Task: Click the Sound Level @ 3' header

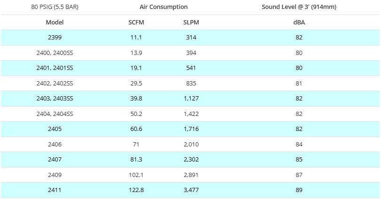Action: click(x=299, y=7)
